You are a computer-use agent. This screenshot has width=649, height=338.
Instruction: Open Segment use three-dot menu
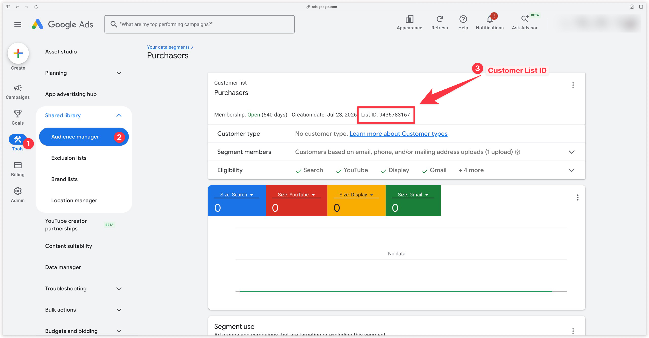click(573, 331)
